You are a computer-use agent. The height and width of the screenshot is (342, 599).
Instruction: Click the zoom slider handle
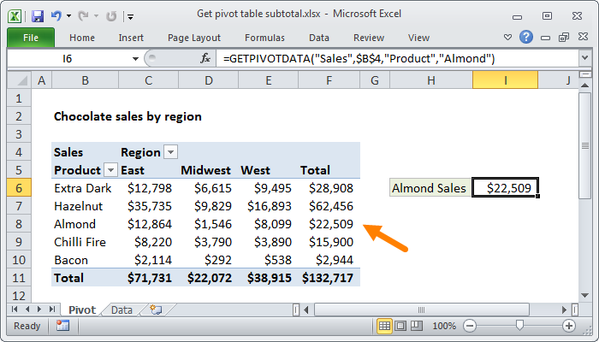[519, 326]
